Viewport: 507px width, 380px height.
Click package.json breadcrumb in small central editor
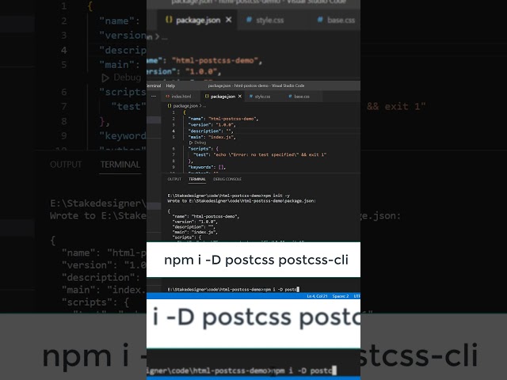click(185, 105)
